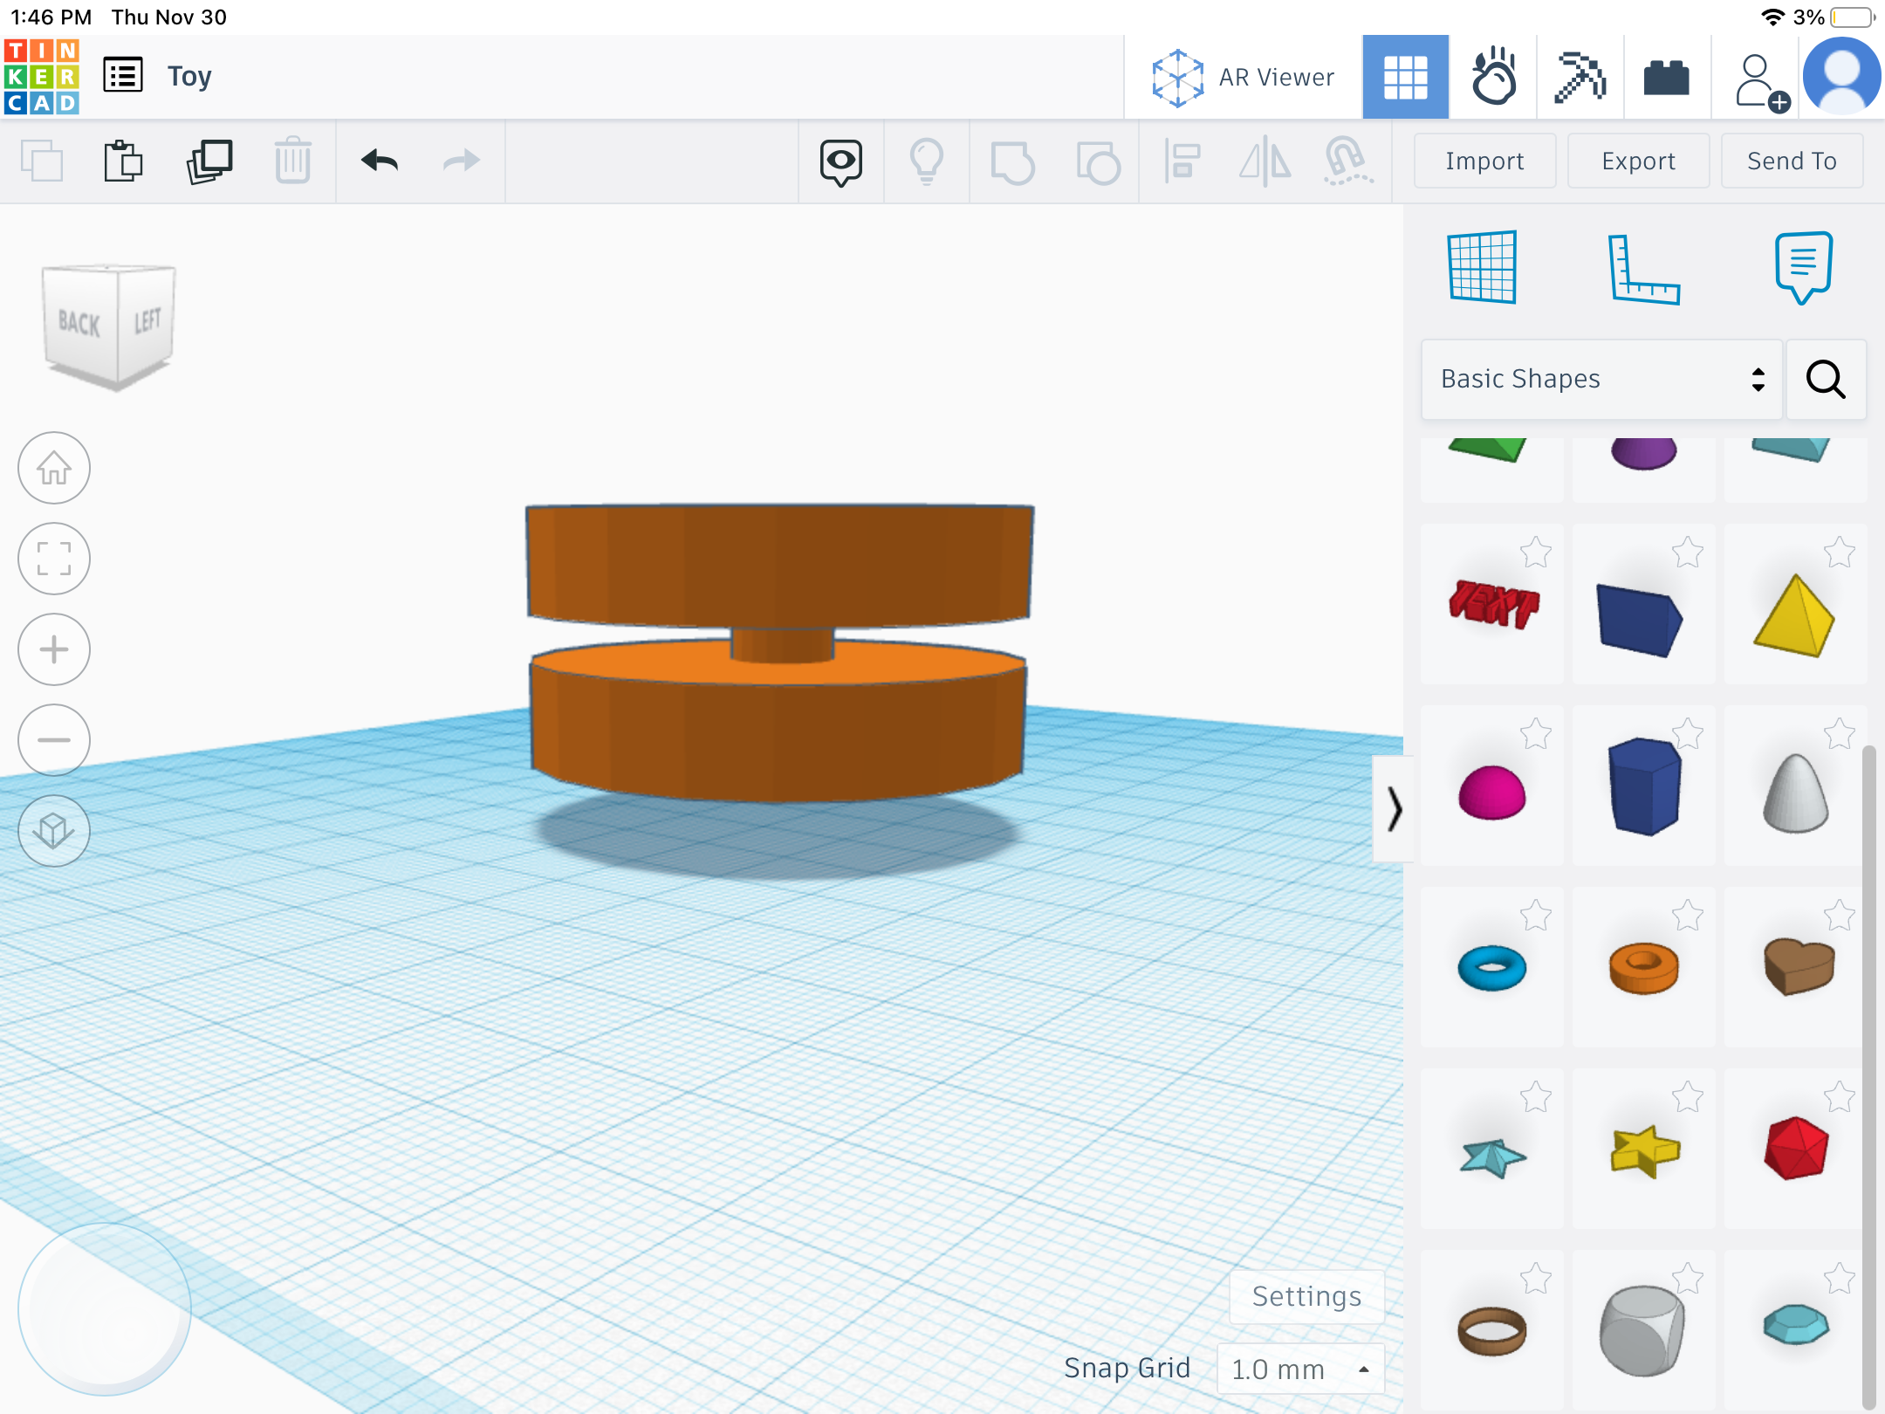This screenshot has height=1414, width=1885.
Task: Select the blue Torus shape
Action: (1492, 967)
